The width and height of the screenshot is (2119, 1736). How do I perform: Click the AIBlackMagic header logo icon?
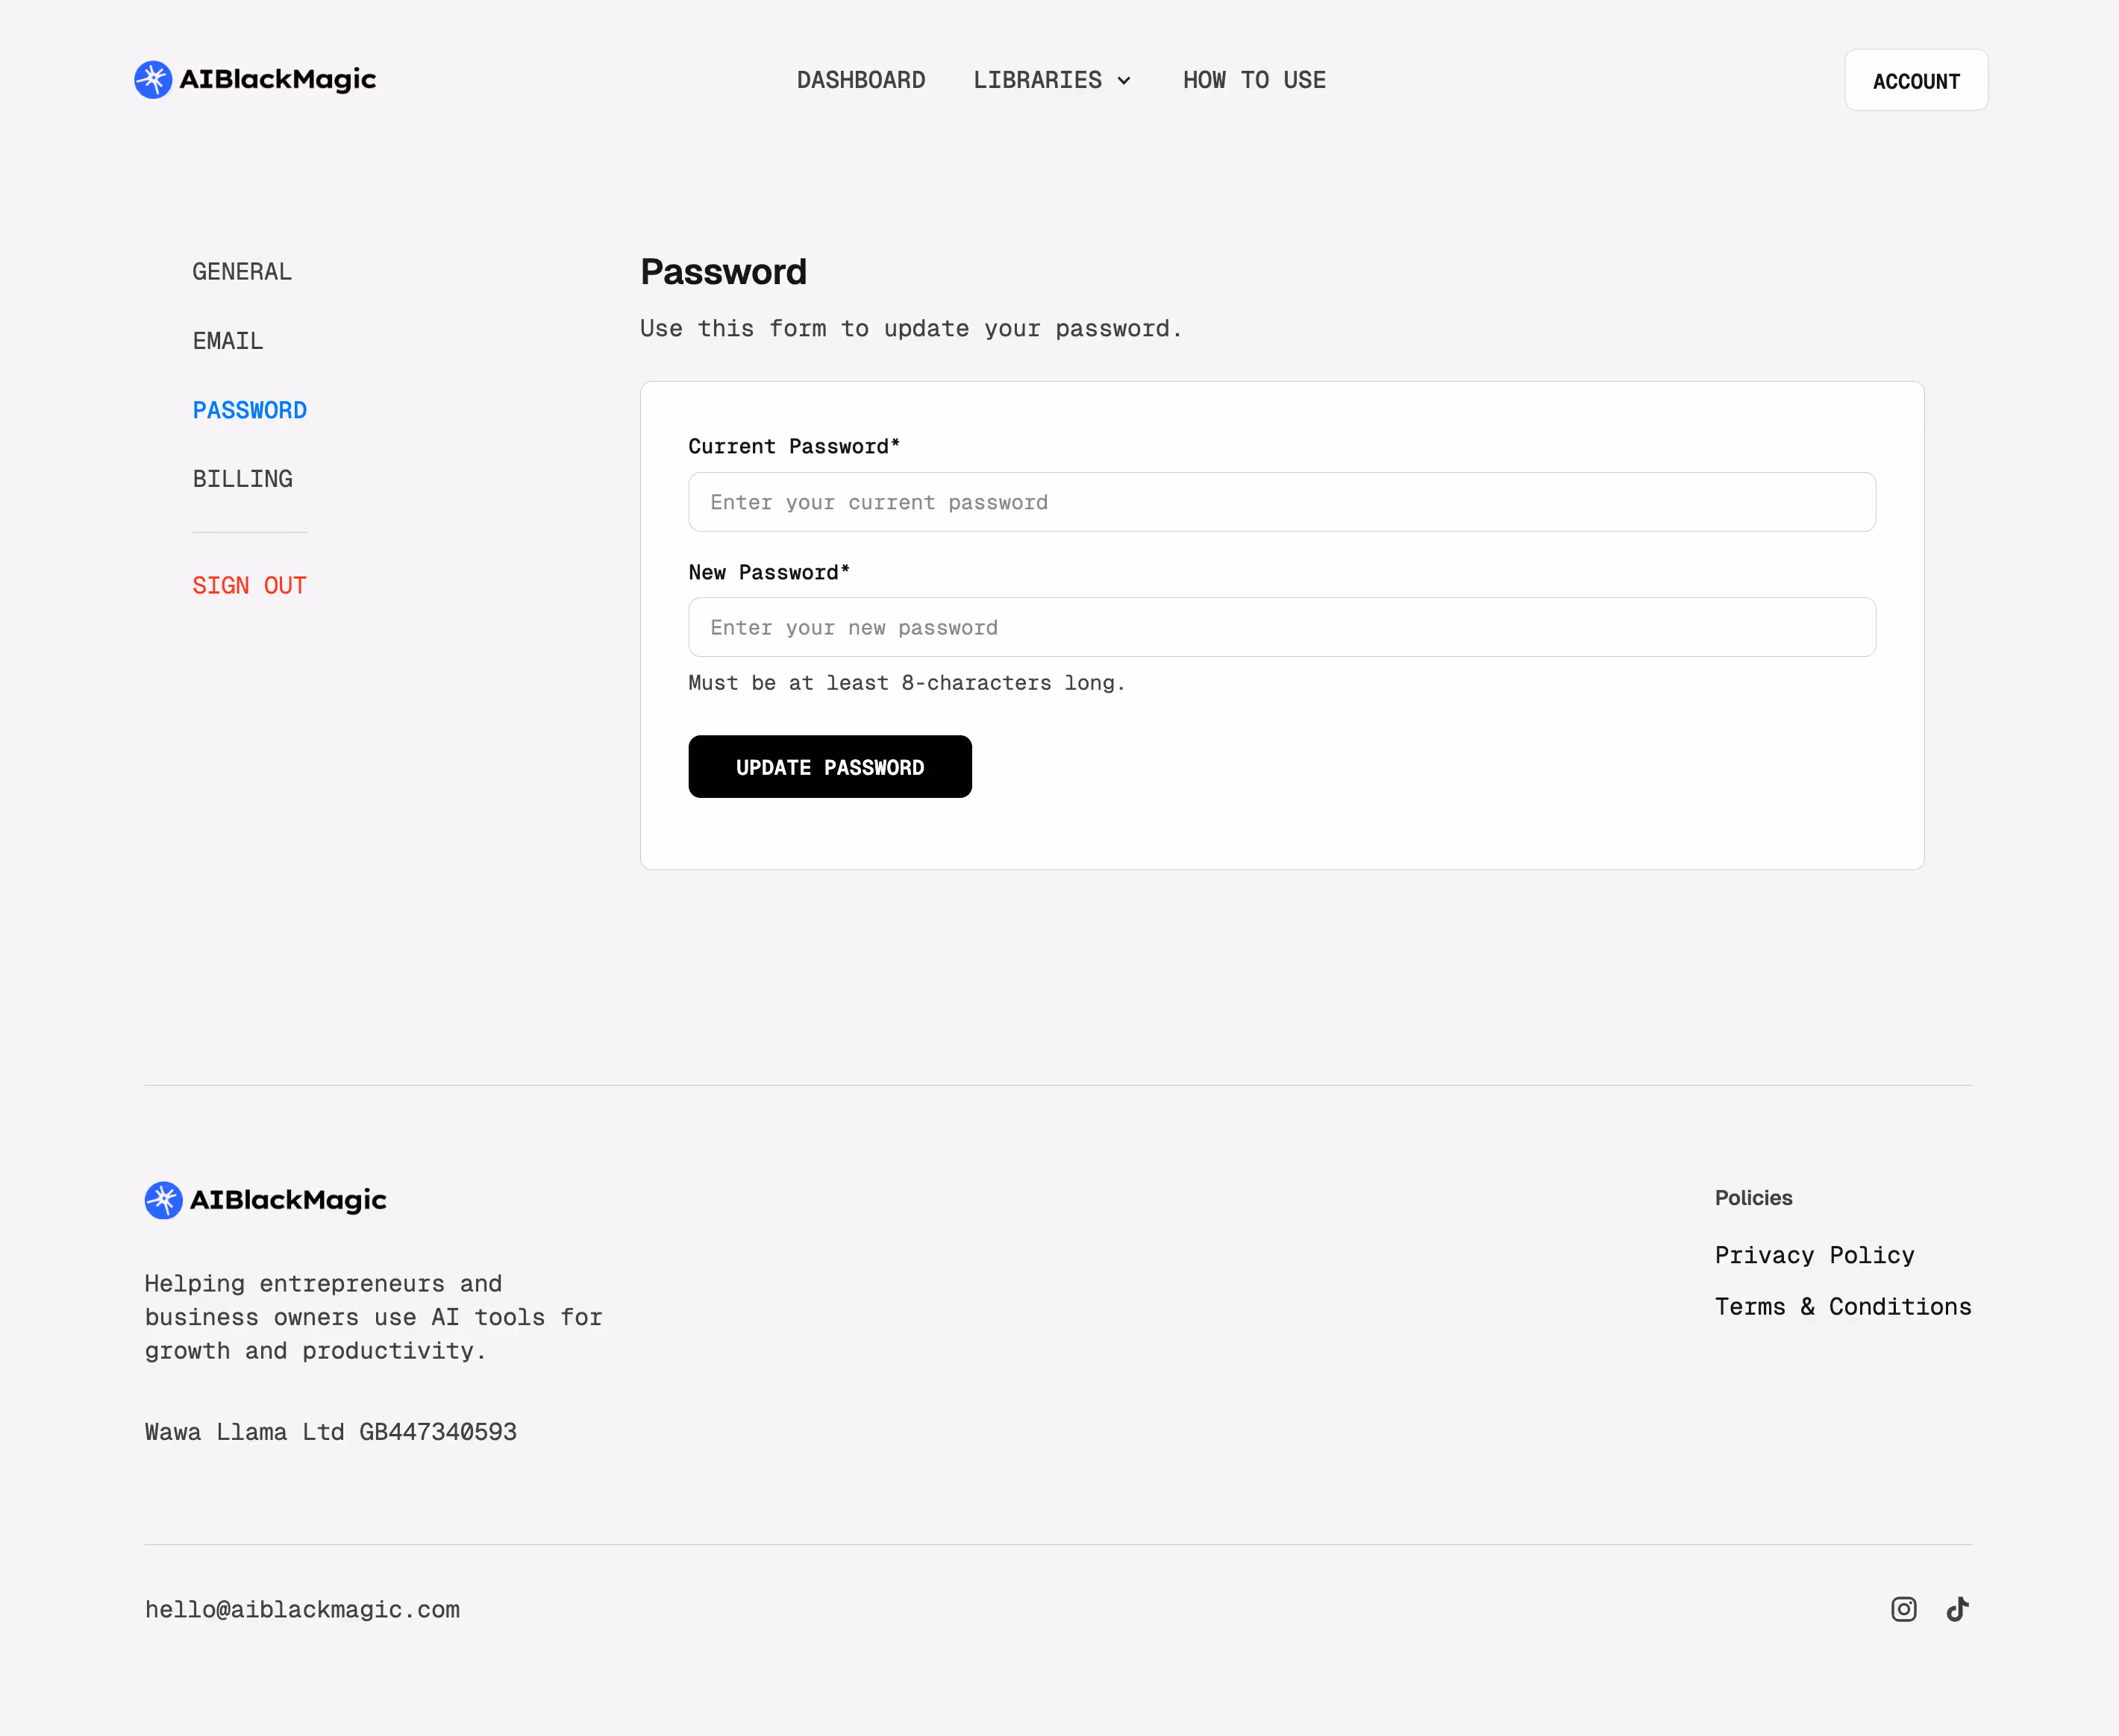pyautogui.click(x=153, y=80)
